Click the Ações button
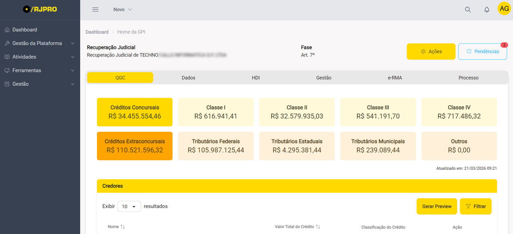This screenshot has height=234, width=513. point(431,51)
